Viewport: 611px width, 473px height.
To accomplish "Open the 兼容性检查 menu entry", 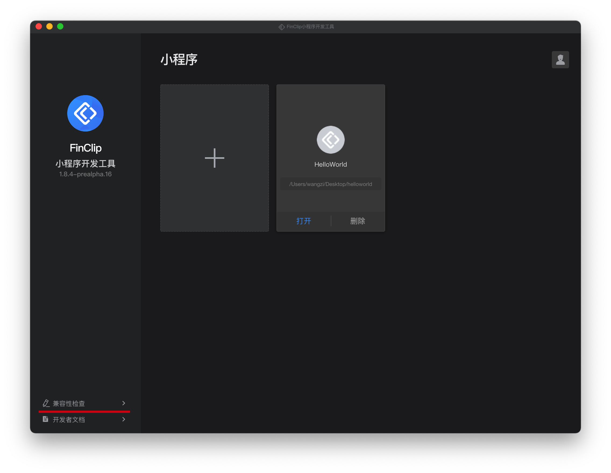I will click(69, 403).
